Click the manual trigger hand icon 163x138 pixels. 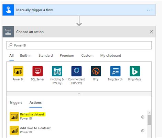click(x=8, y=10)
